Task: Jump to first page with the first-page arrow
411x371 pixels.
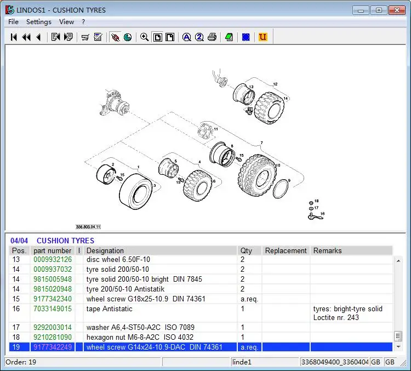Action: (x=14, y=37)
